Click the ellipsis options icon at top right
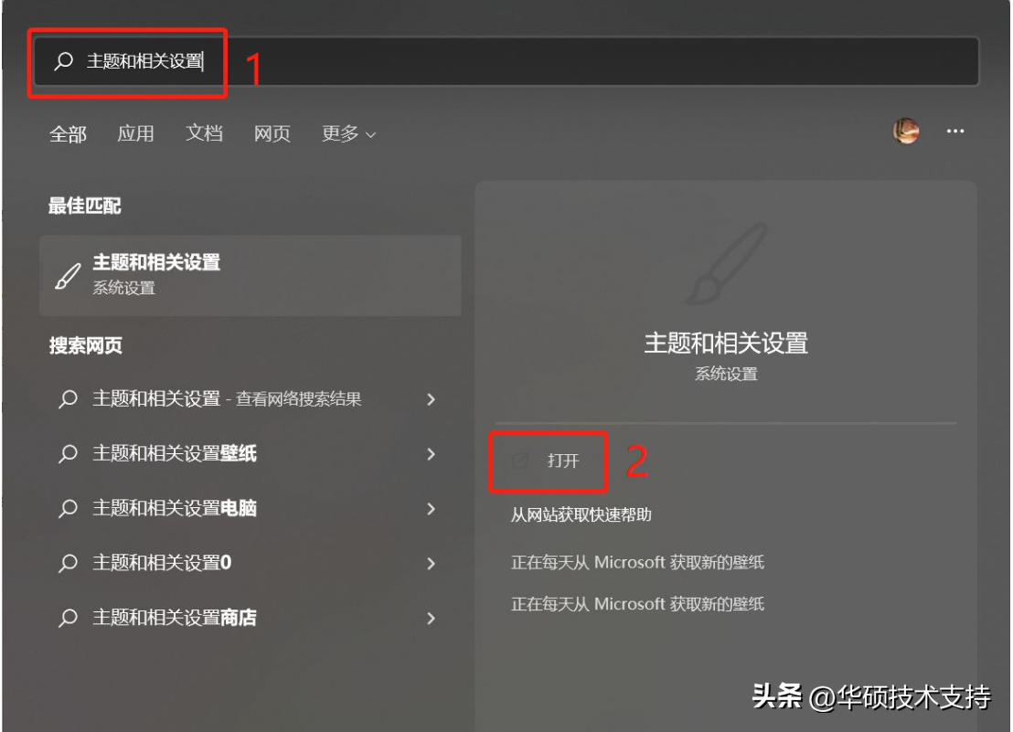 pos(955,133)
